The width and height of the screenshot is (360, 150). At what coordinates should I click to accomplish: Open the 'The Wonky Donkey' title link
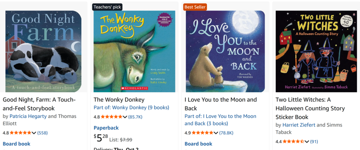(119, 100)
